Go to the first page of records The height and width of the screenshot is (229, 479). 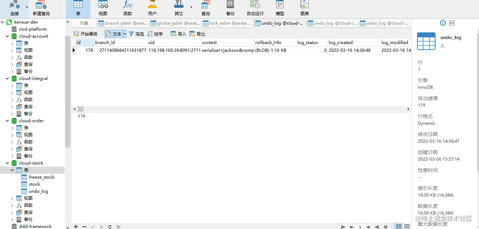343,227
